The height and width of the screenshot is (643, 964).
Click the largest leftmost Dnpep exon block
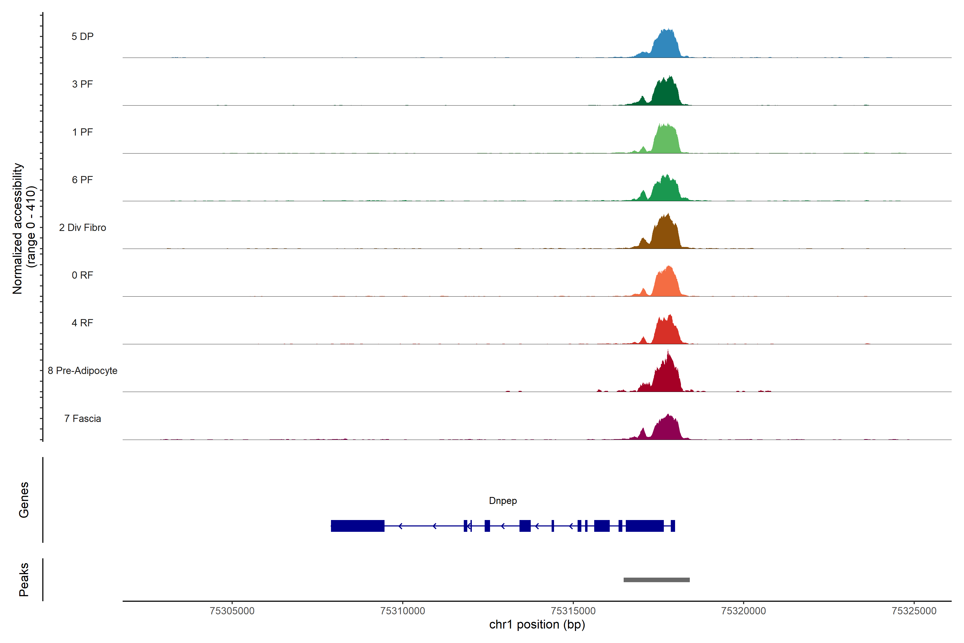357,526
